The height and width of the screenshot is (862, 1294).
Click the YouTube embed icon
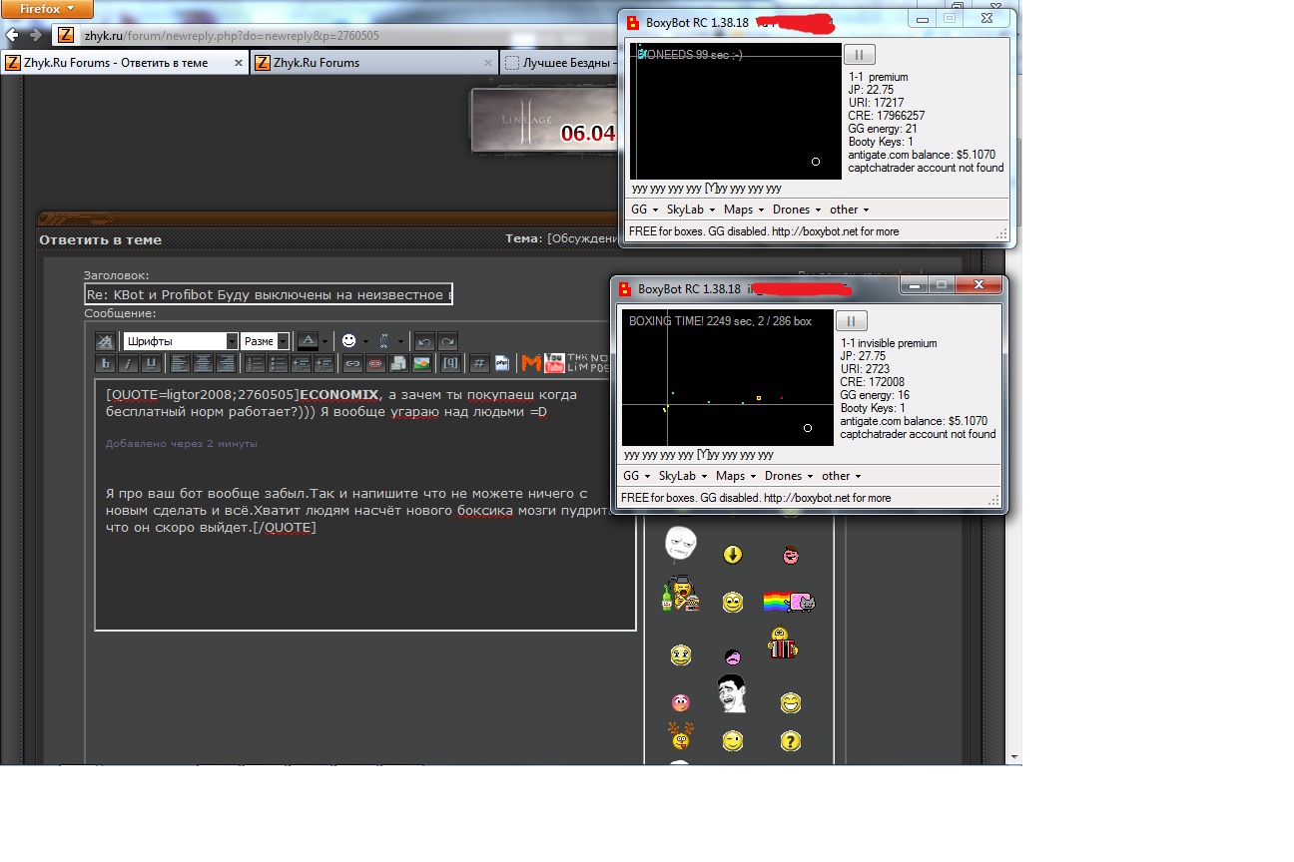tap(554, 364)
